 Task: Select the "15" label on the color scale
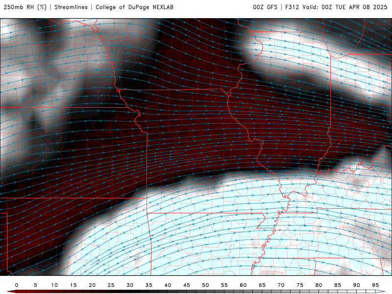(73, 285)
